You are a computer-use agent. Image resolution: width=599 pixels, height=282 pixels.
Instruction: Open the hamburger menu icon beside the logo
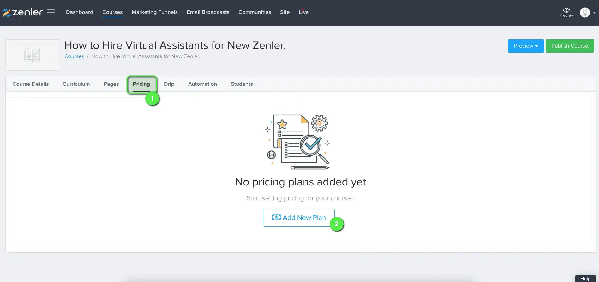point(51,12)
